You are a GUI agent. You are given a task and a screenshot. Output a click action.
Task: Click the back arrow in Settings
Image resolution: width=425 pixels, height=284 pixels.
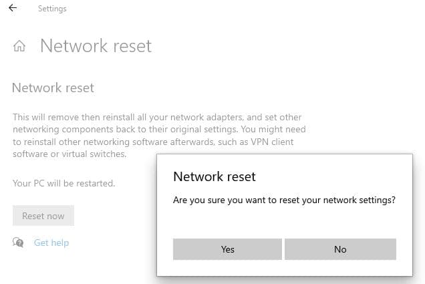coord(13,9)
